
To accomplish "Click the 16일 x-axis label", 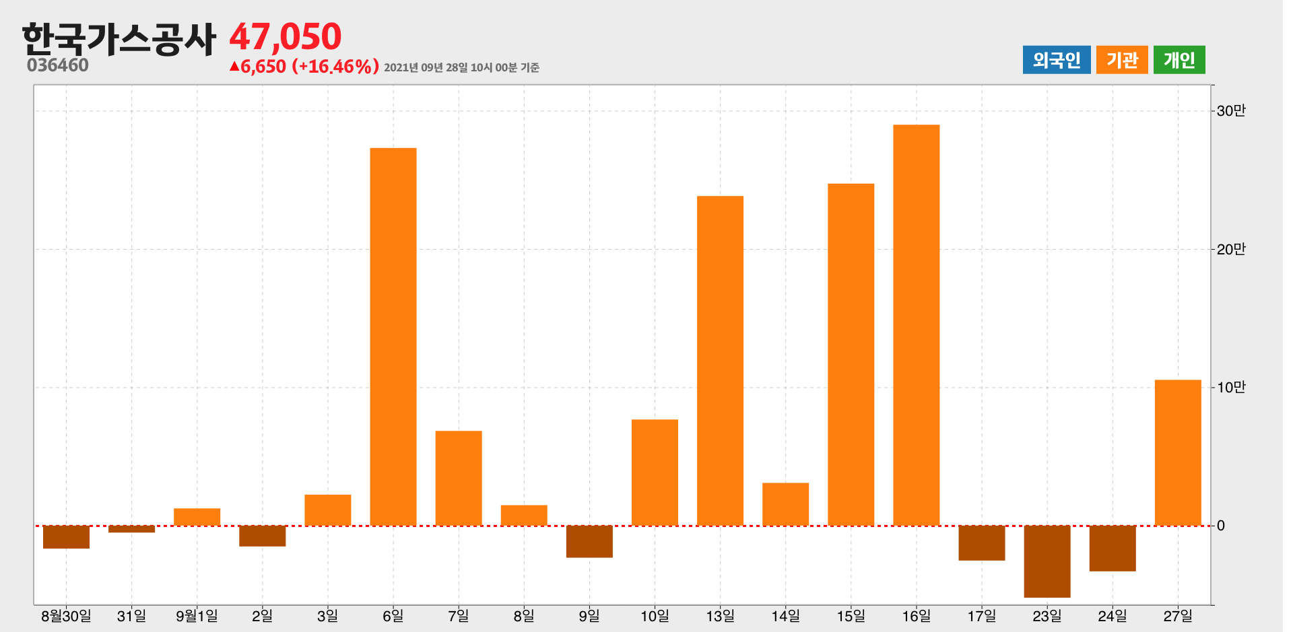I will 917,616.
